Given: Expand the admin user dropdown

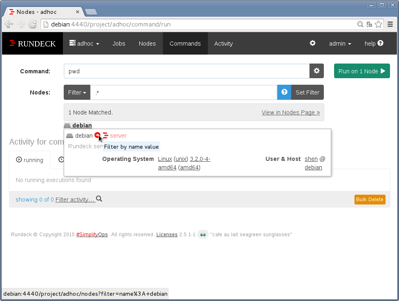Looking at the screenshot, I should point(340,44).
